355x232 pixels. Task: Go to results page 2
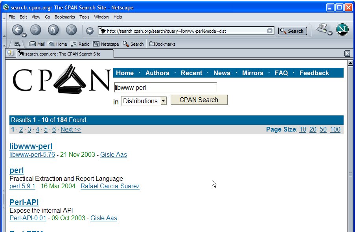[21, 130]
